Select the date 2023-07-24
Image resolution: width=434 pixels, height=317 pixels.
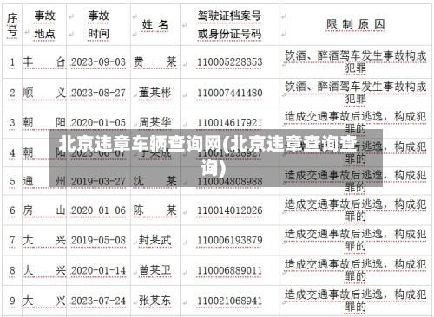pyautogui.click(x=98, y=301)
